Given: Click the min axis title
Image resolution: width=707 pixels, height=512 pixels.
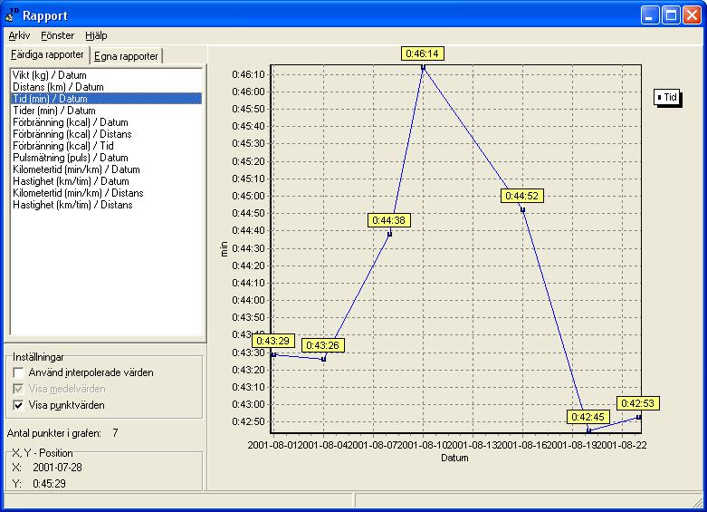Looking at the screenshot, I should click(225, 249).
